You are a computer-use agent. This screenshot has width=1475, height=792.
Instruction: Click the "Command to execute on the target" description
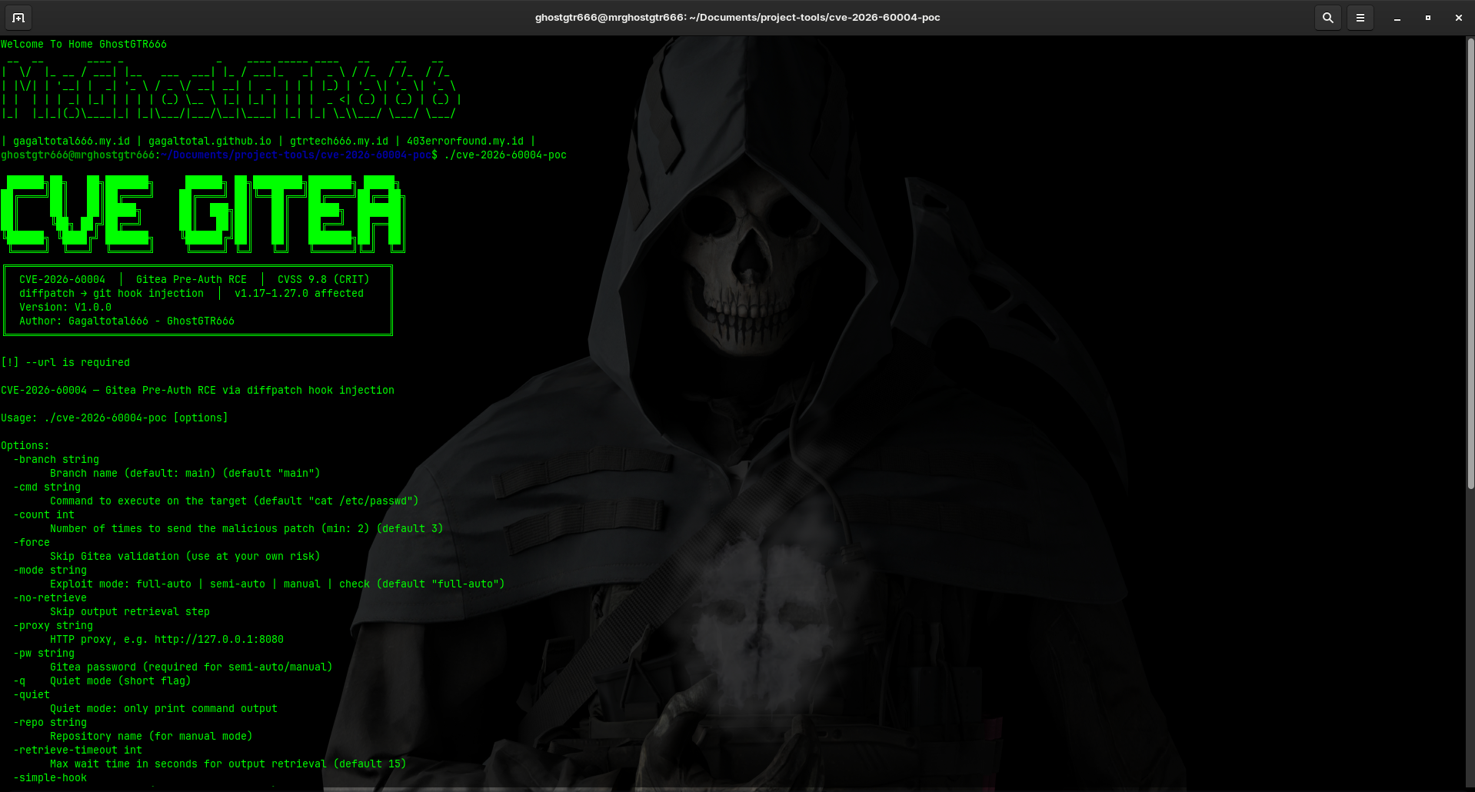click(235, 501)
